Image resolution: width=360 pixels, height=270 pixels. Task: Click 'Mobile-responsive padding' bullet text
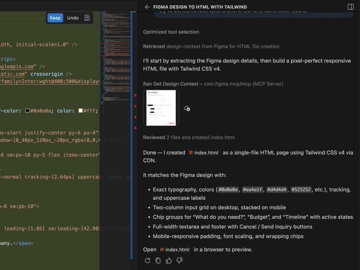(228, 236)
